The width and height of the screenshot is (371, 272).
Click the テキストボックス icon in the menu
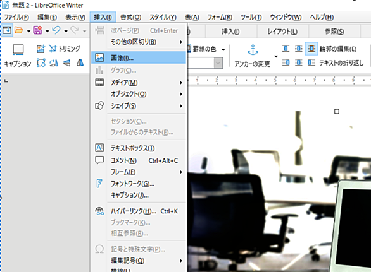[99, 148]
